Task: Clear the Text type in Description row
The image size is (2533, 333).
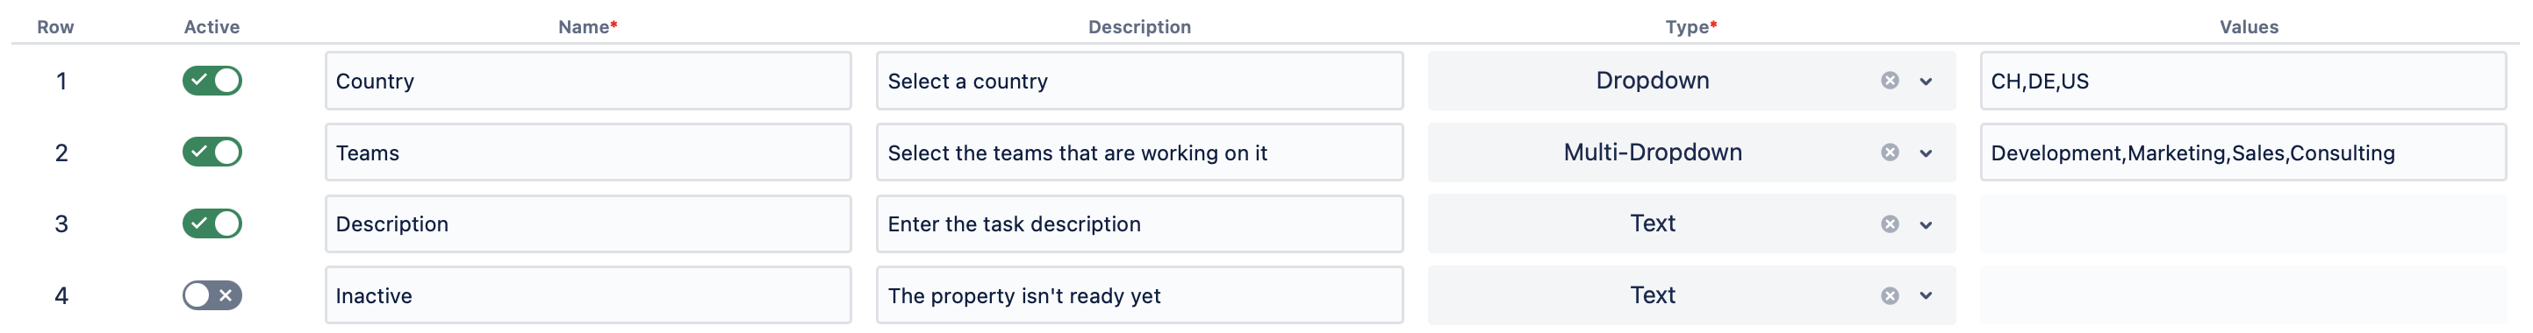Action: point(1889,224)
